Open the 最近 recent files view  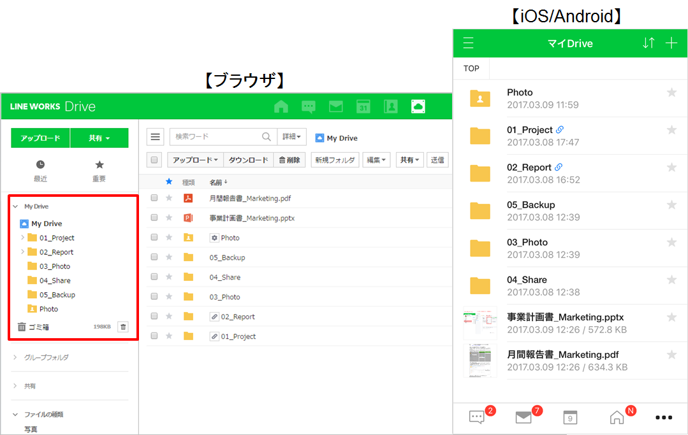click(40, 171)
